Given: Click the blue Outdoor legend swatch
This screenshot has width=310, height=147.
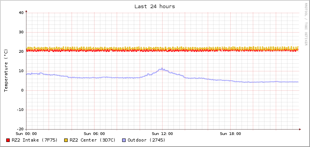Looking at the screenshot, I should [124, 140].
